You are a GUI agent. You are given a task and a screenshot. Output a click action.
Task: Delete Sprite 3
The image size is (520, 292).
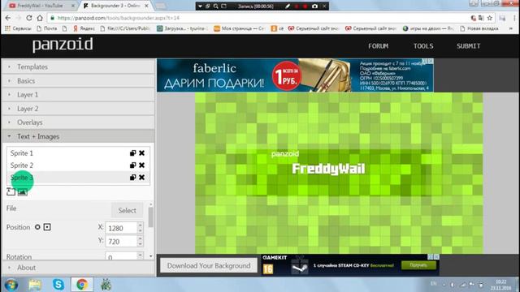click(141, 178)
